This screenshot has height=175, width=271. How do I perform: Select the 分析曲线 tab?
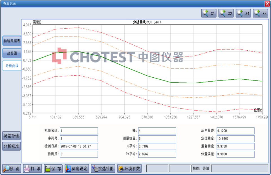(x=12, y=66)
